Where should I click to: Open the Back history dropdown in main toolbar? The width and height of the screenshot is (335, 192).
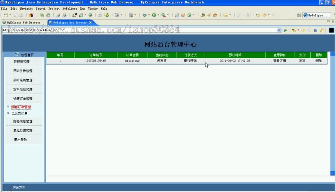point(269,15)
